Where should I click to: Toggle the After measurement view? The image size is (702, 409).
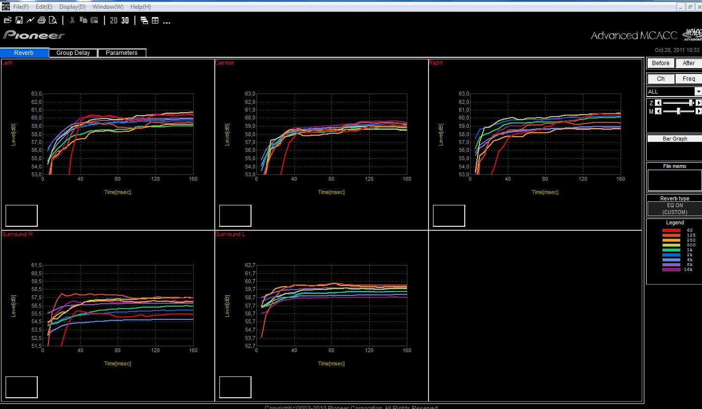point(688,63)
